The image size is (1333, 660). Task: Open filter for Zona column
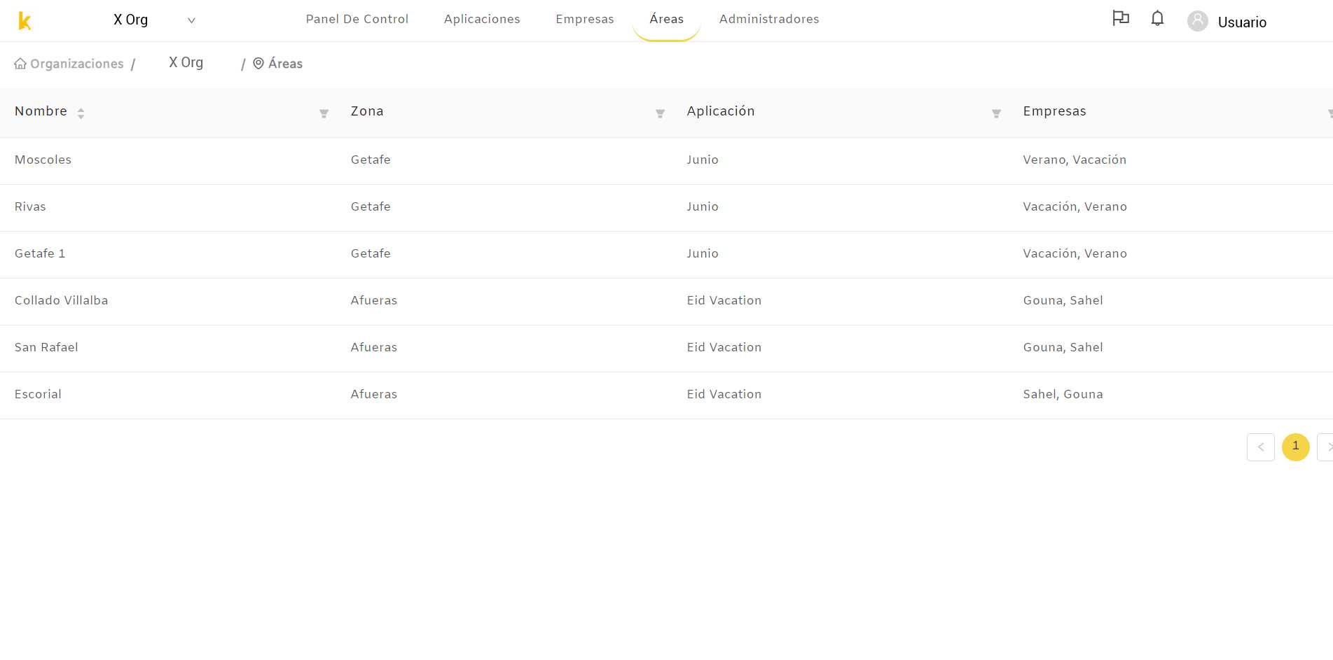[x=660, y=113]
